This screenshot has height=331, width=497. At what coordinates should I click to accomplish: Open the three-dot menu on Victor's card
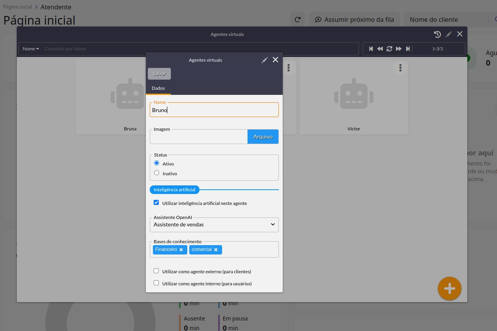pyautogui.click(x=400, y=68)
